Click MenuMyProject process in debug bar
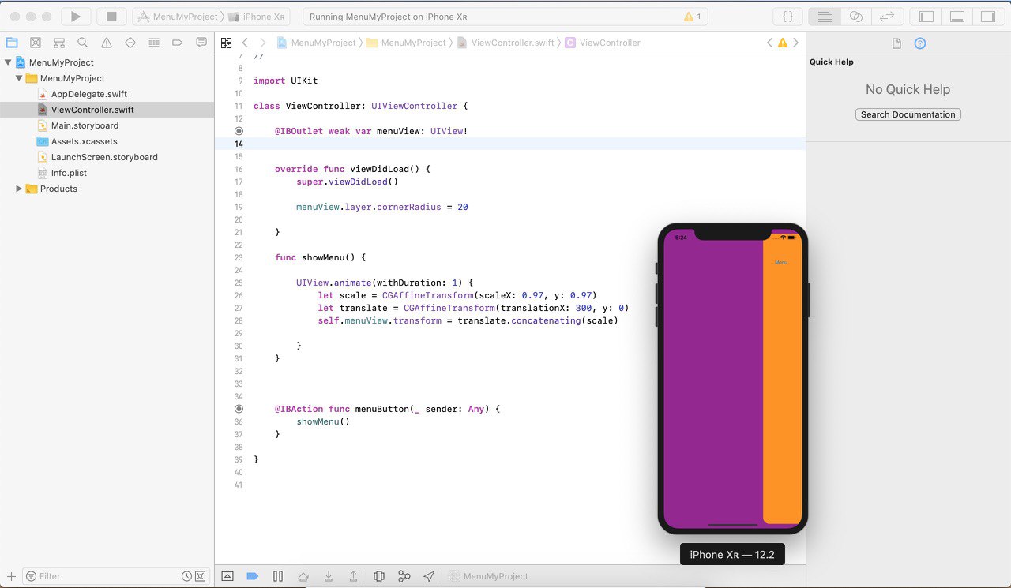Viewport: 1011px width, 588px height. point(488,576)
